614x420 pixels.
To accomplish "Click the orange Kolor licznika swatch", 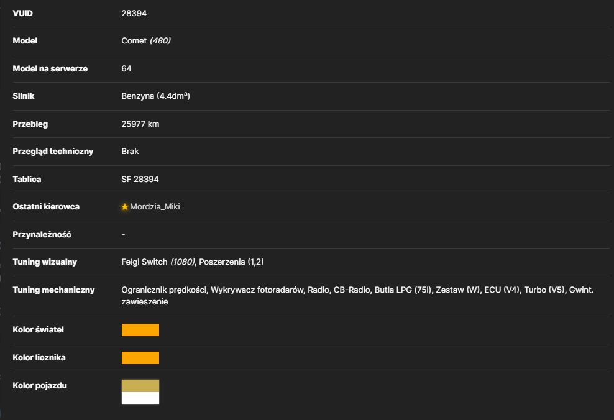I will click(x=140, y=358).
